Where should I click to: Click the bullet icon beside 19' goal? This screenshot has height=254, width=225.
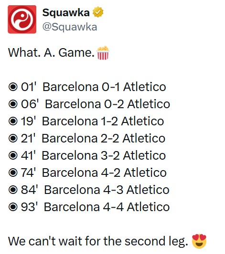[13, 121]
